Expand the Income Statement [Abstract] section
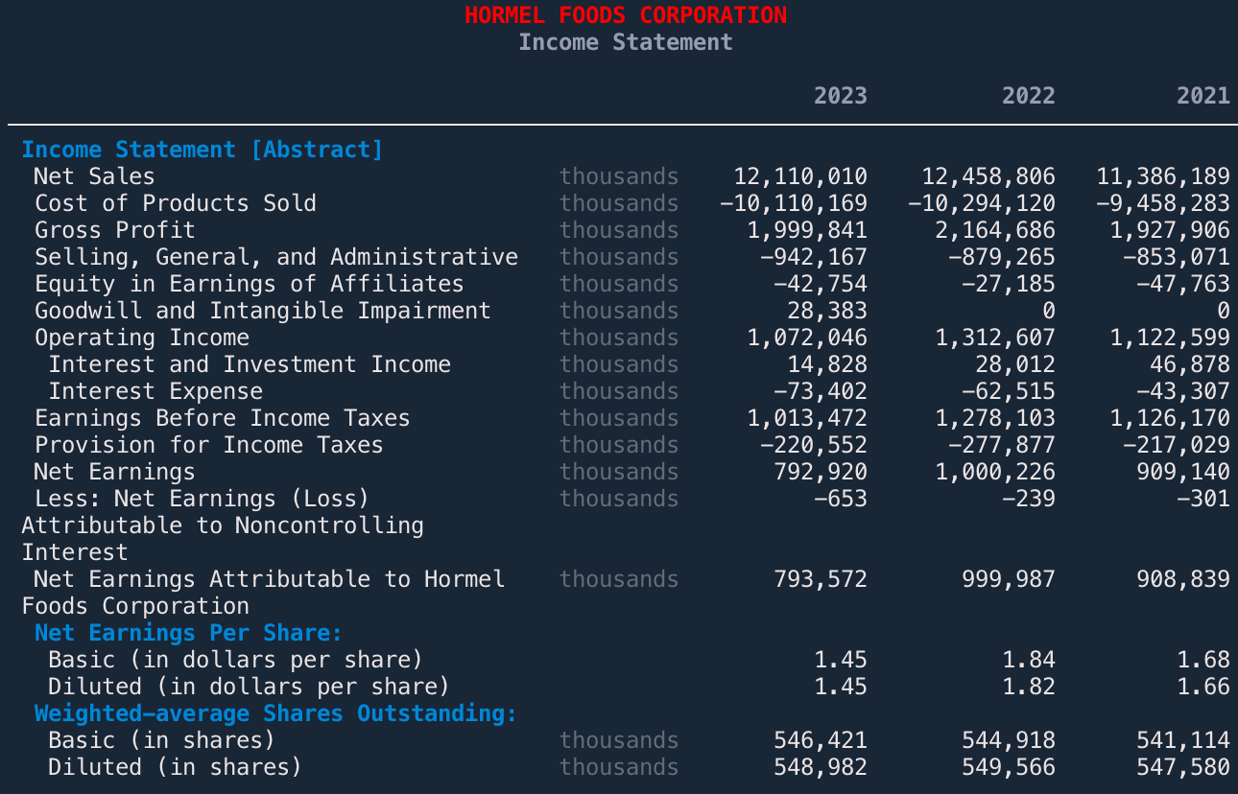 pos(205,150)
